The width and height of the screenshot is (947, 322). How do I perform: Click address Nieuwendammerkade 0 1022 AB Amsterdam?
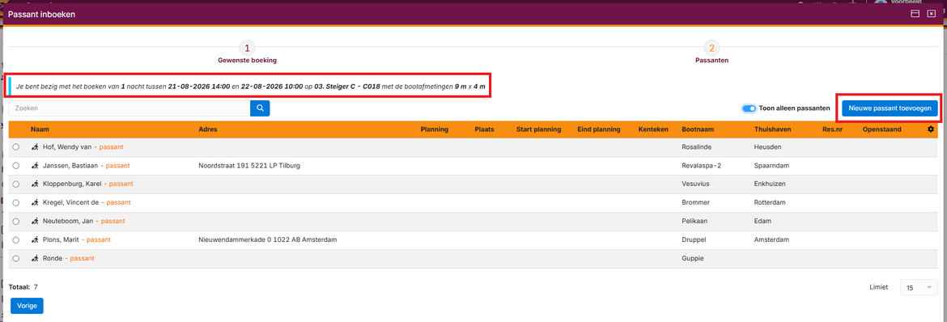click(x=268, y=239)
